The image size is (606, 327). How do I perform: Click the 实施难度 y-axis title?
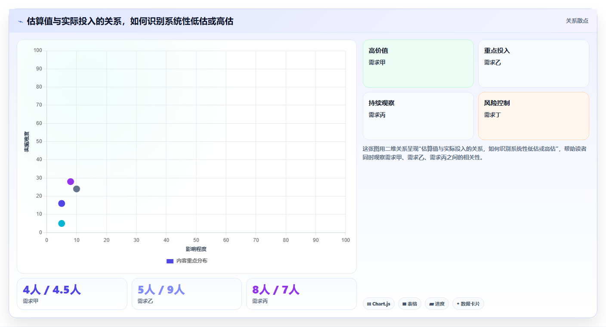pos(27,141)
